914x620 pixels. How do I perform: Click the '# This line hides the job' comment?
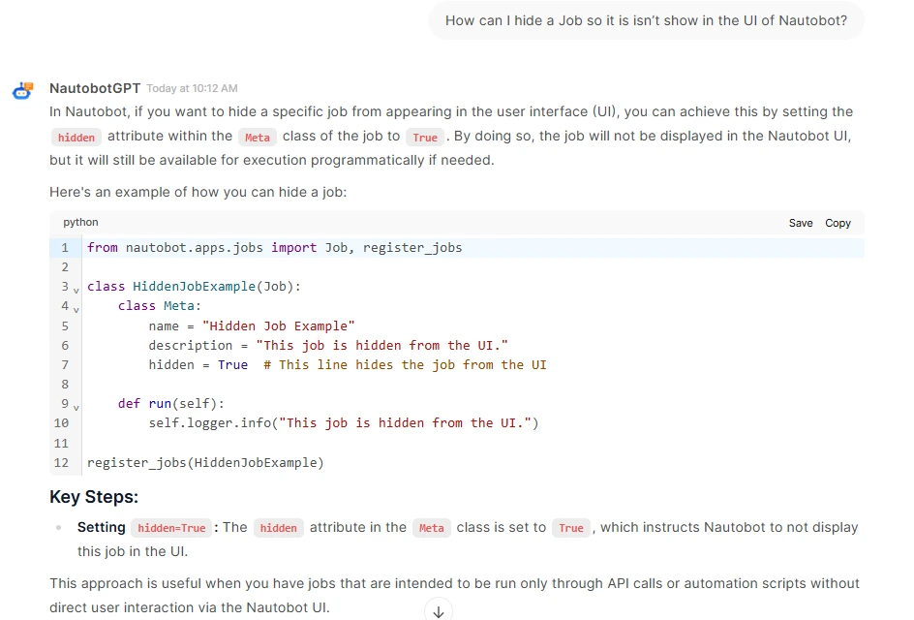click(405, 364)
